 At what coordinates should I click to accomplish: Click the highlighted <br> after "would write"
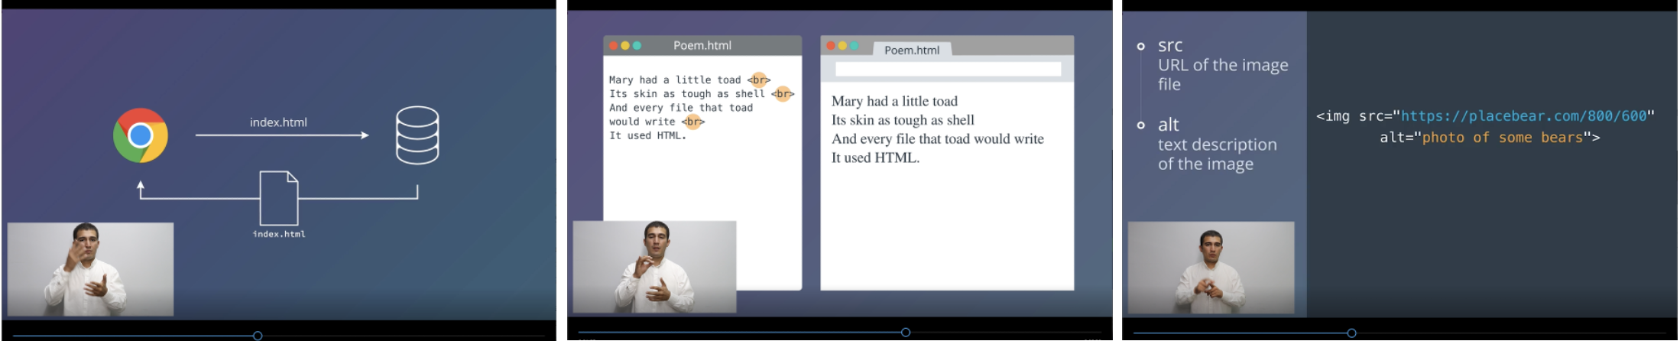(x=693, y=122)
